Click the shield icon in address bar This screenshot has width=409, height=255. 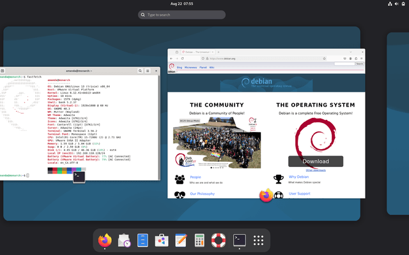[203, 59]
